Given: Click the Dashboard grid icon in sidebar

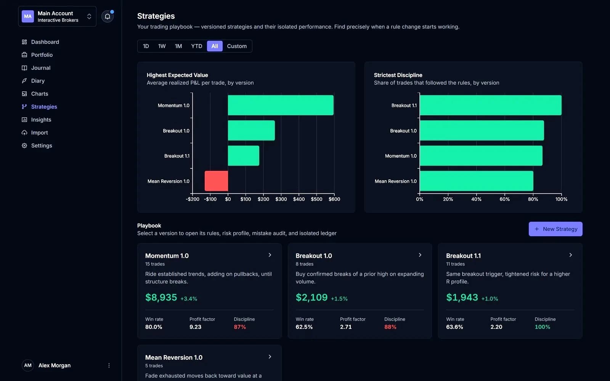Looking at the screenshot, I should point(24,42).
